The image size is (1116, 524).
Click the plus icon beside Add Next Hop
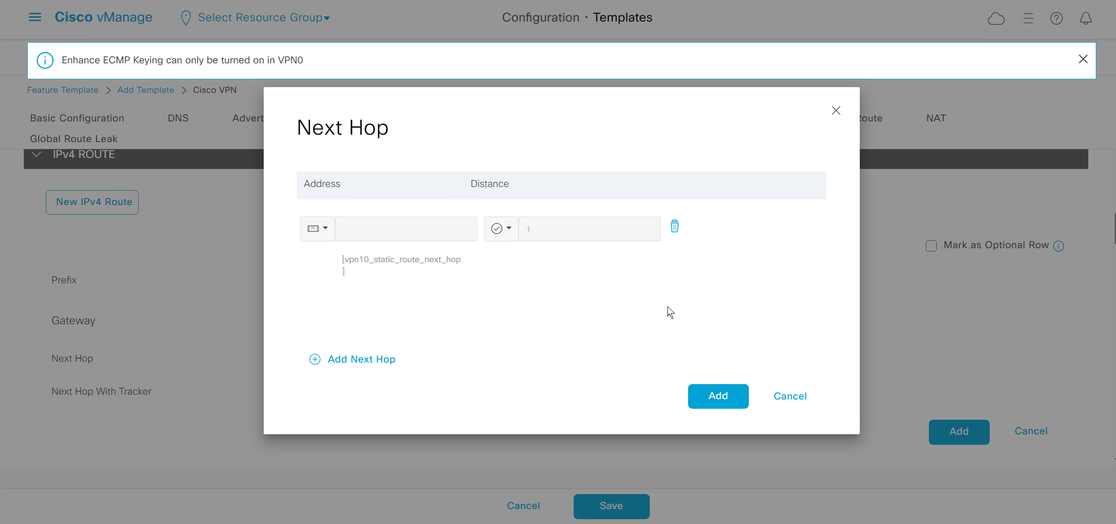[315, 359]
